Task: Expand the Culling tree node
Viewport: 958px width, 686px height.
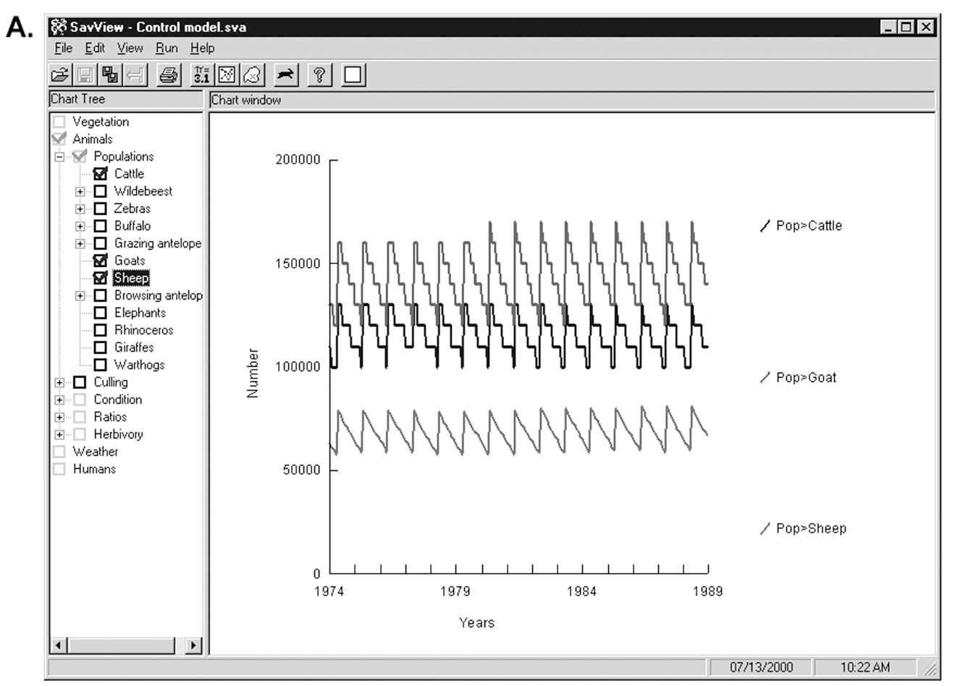Action: coord(59,382)
